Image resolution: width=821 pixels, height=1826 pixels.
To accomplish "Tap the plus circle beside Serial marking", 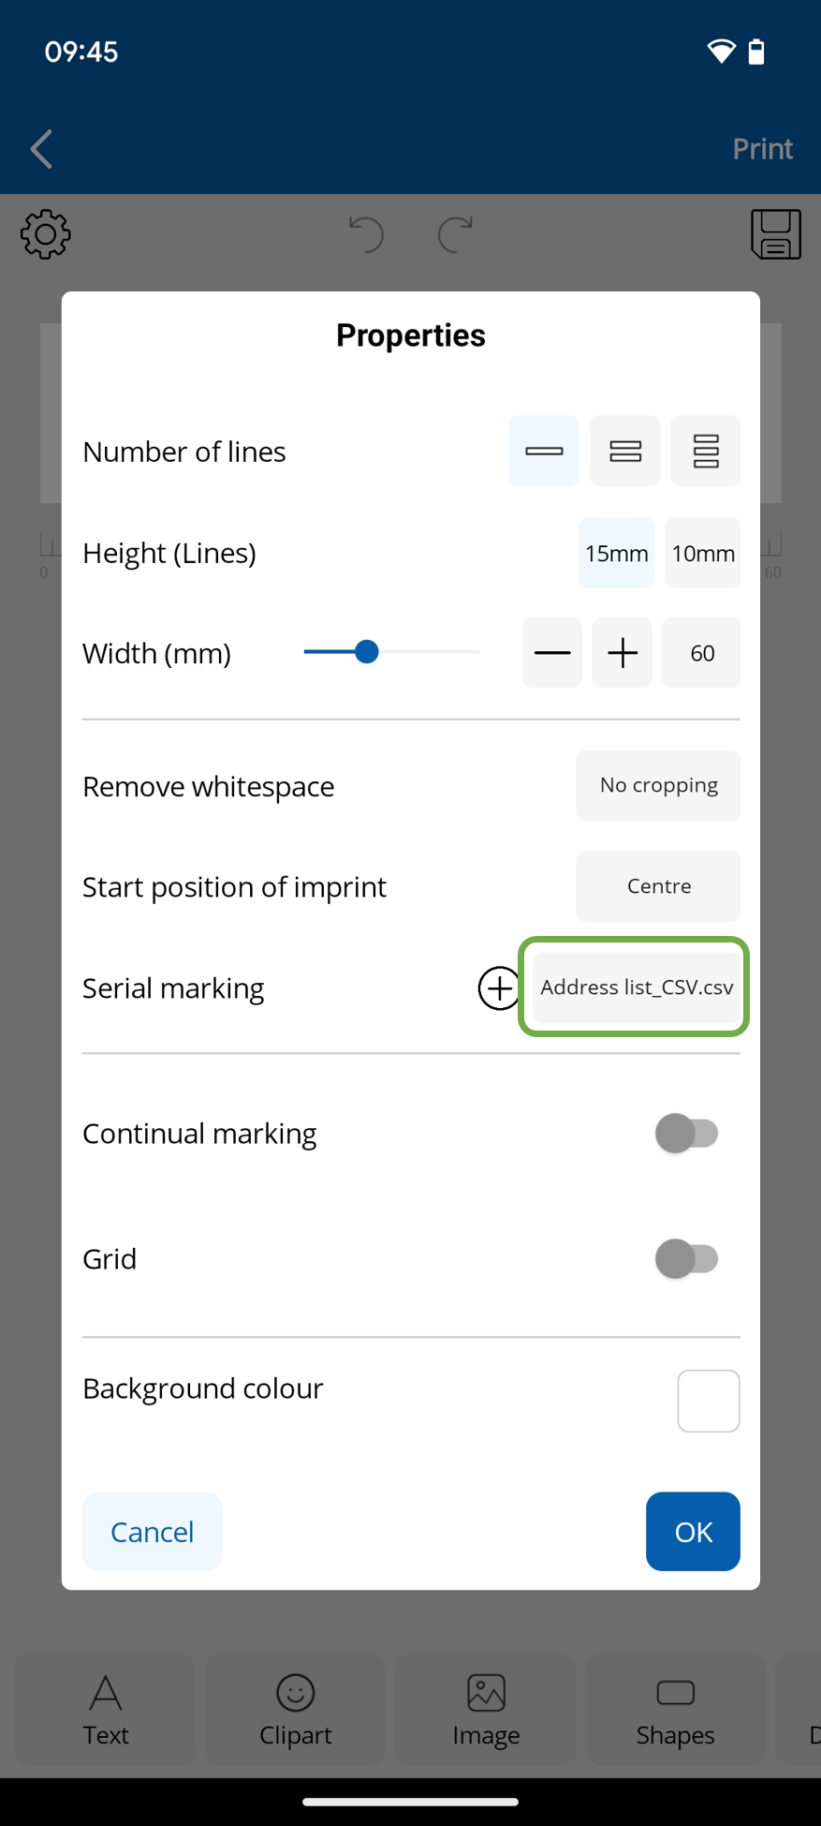I will pos(498,987).
